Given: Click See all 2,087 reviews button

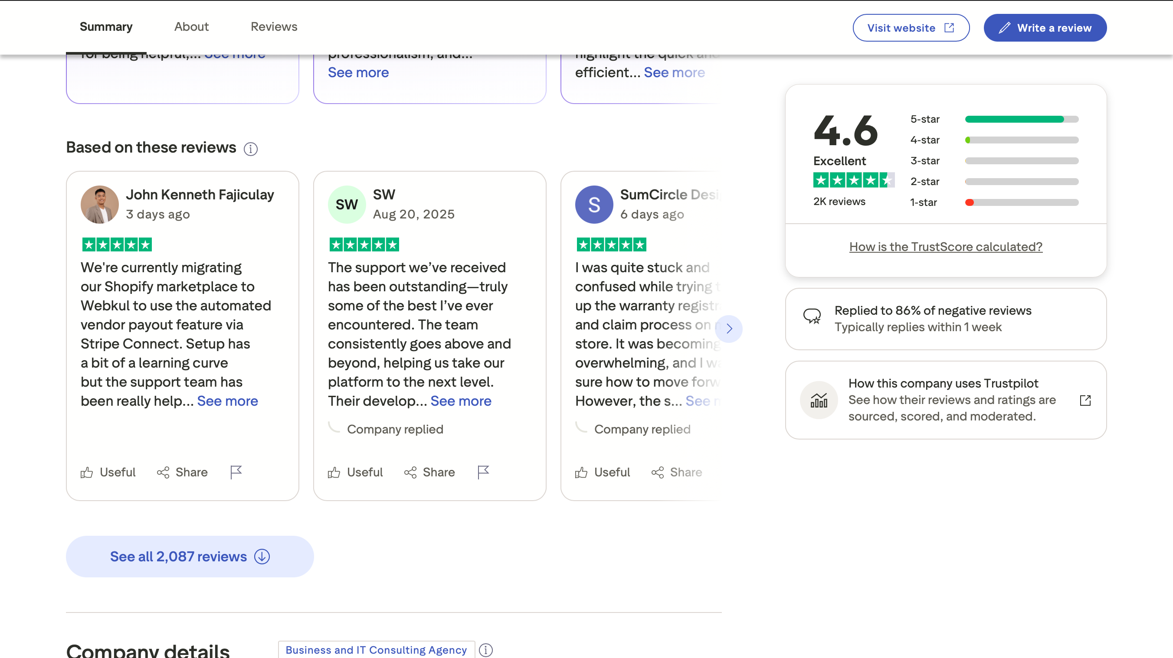Looking at the screenshot, I should coord(190,557).
